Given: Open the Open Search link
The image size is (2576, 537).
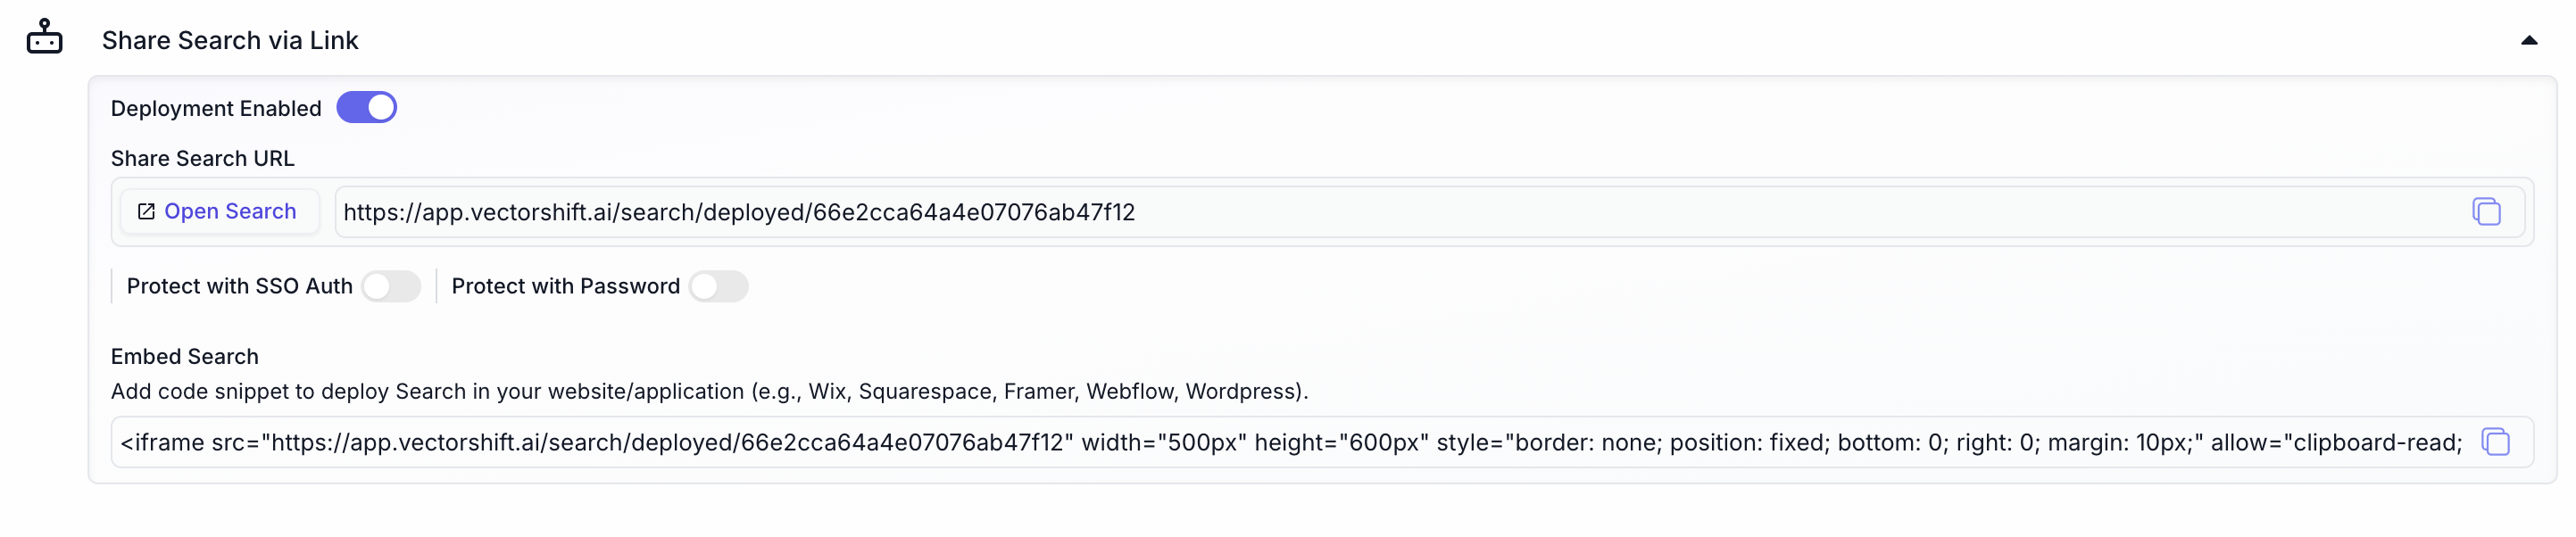Looking at the screenshot, I should [219, 212].
